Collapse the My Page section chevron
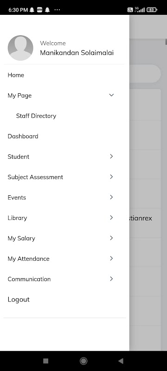167x371 pixels. (111, 95)
